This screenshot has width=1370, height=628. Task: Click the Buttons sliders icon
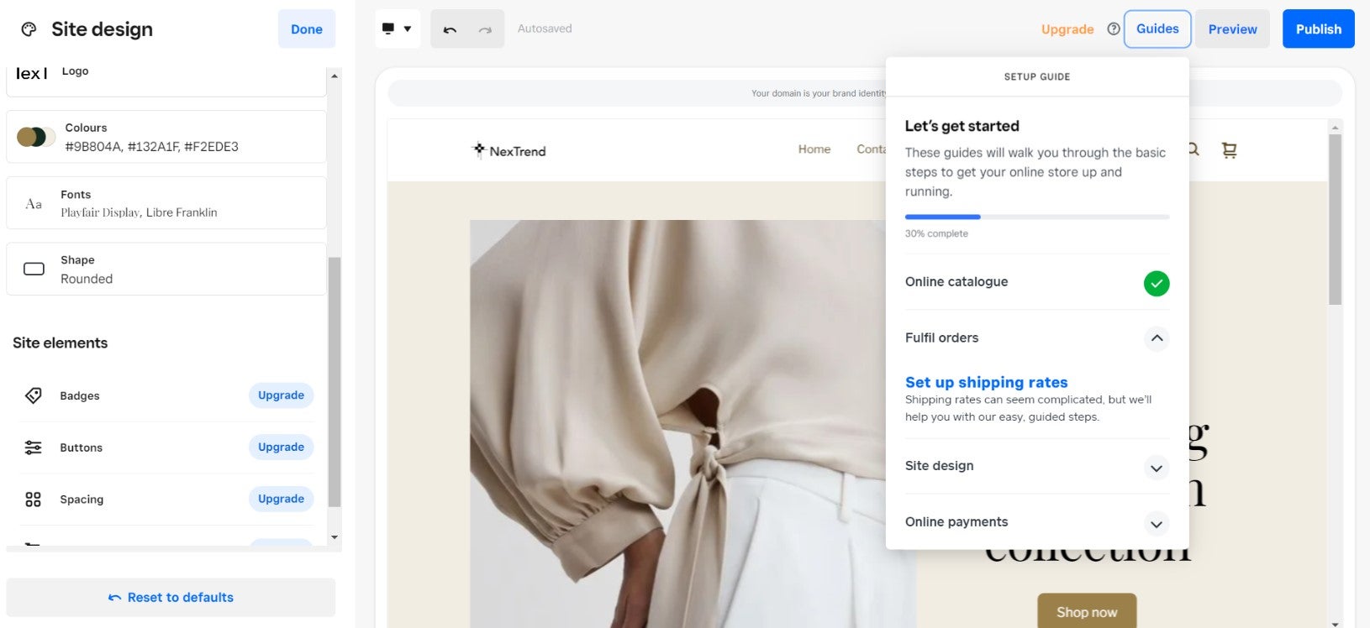pos(34,447)
